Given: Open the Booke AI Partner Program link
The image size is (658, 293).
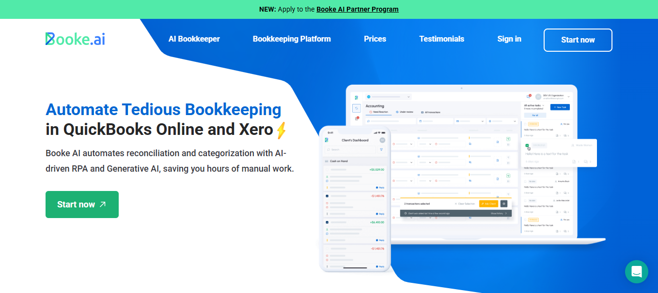Looking at the screenshot, I should click(358, 9).
